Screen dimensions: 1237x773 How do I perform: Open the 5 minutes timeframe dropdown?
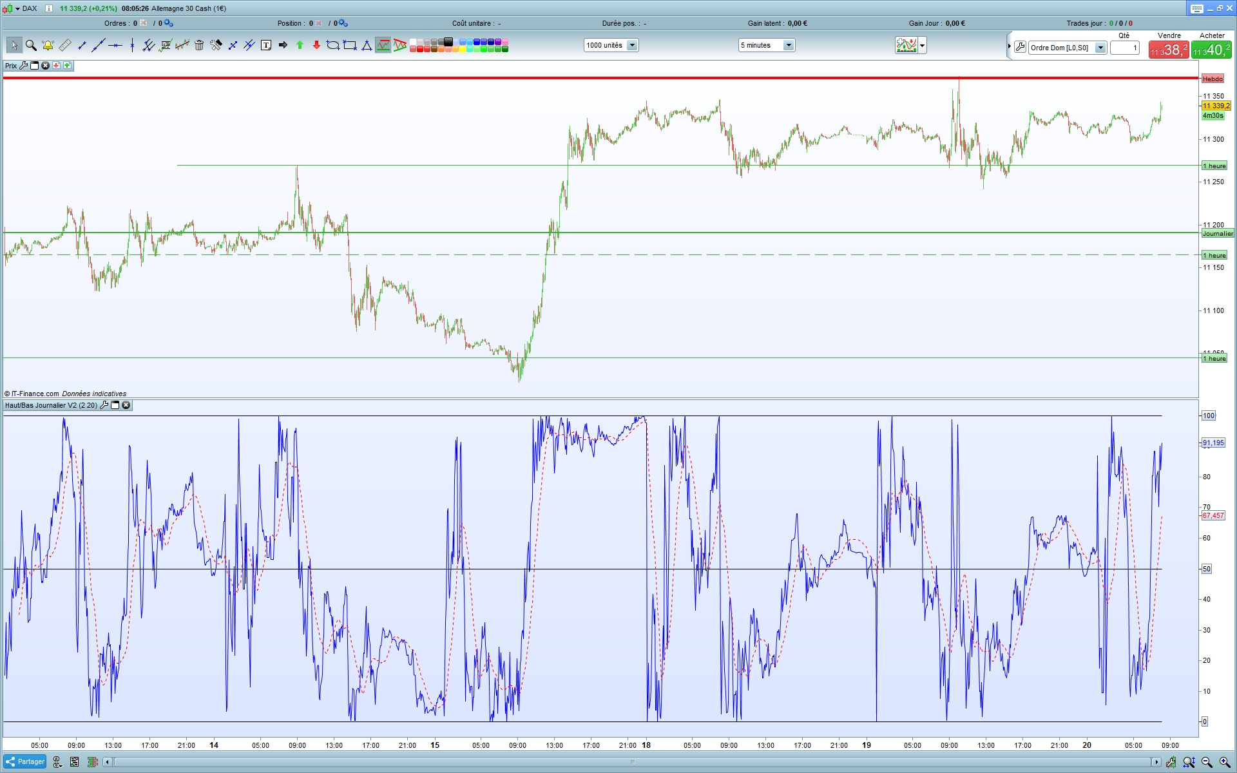click(788, 45)
